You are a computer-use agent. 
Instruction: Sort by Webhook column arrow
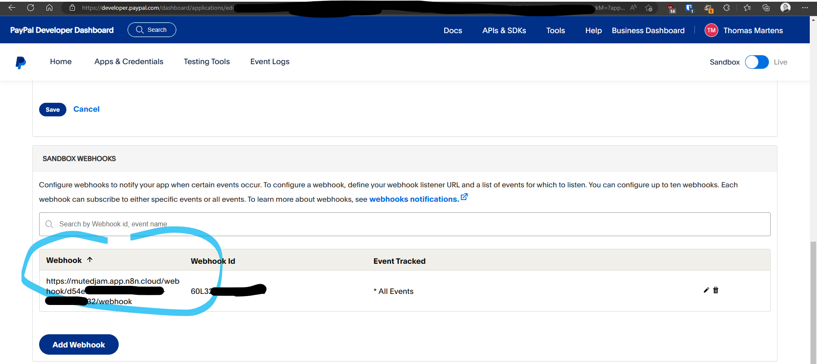tap(90, 260)
